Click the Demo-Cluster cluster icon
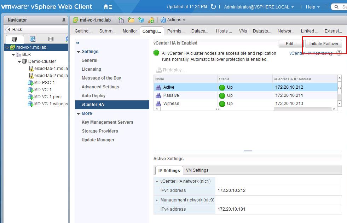 (24, 61)
